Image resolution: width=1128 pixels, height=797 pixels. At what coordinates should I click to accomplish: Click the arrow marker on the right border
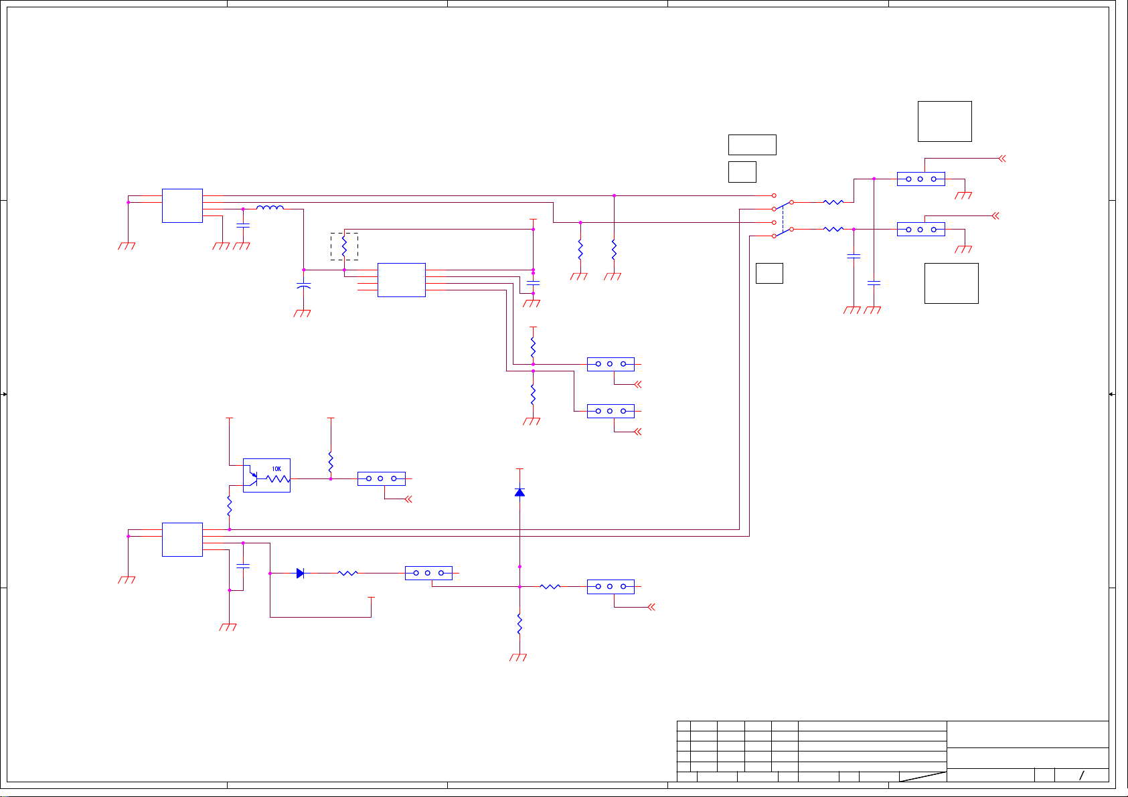[x=1111, y=394]
